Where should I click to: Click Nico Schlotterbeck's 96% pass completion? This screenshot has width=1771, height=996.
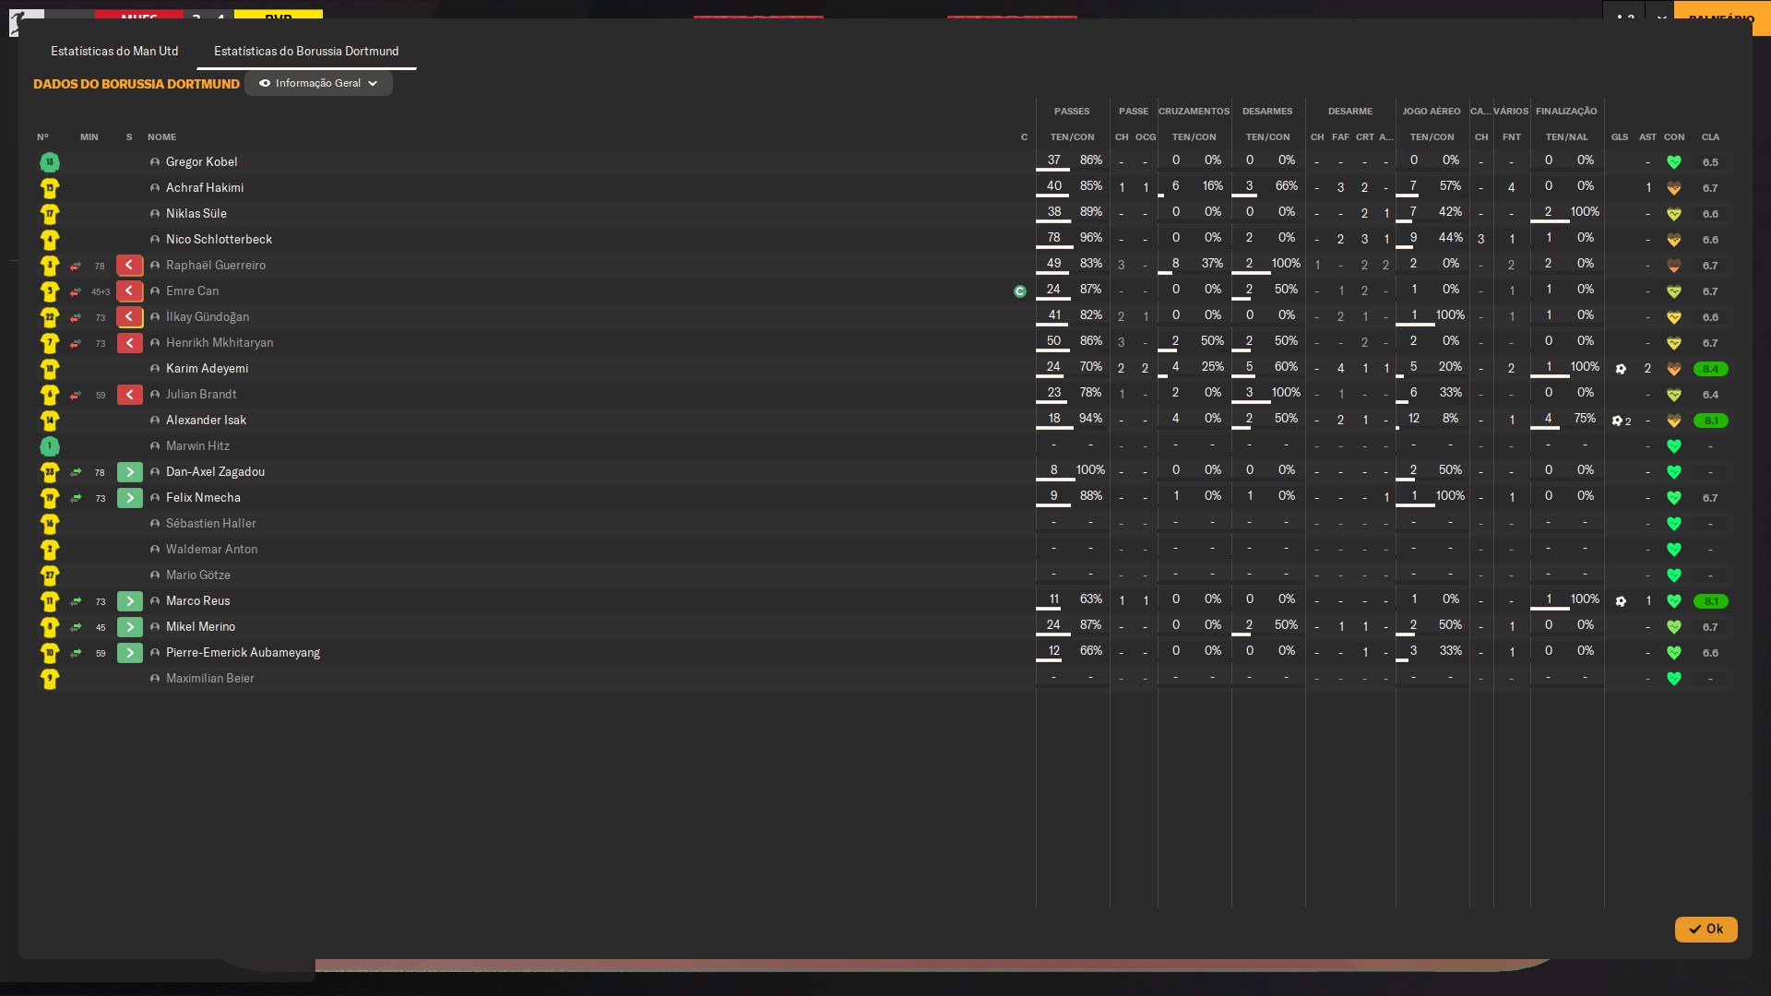(1091, 237)
